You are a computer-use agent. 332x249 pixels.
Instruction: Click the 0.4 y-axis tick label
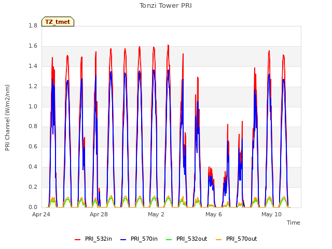(33, 167)
